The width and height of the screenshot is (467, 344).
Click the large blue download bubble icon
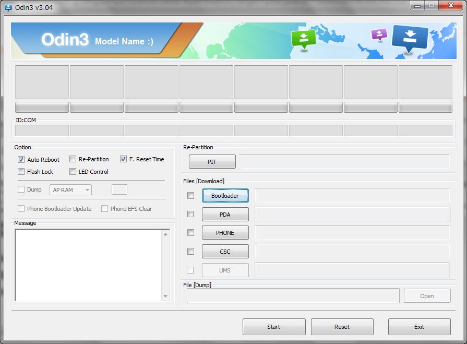(x=410, y=39)
